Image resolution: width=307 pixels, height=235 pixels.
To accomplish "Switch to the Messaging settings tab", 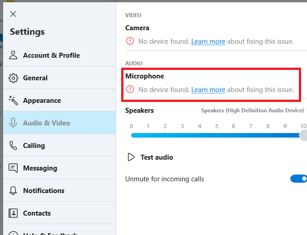I will coord(40,168).
